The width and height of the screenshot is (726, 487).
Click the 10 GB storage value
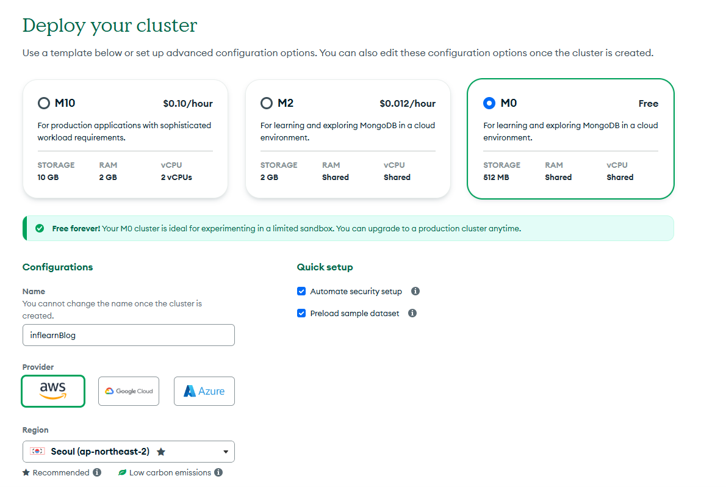pos(48,177)
